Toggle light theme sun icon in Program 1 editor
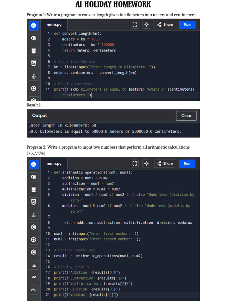 click(147, 25)
